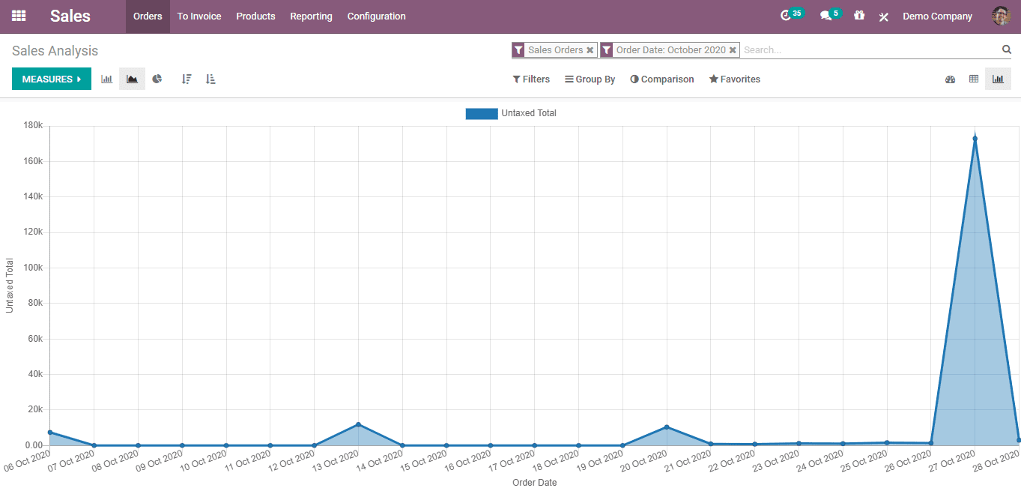Remove the Sales Orders filter
Image resolution: width=1021 pixels, height=488 pixels.
(590, 50)
